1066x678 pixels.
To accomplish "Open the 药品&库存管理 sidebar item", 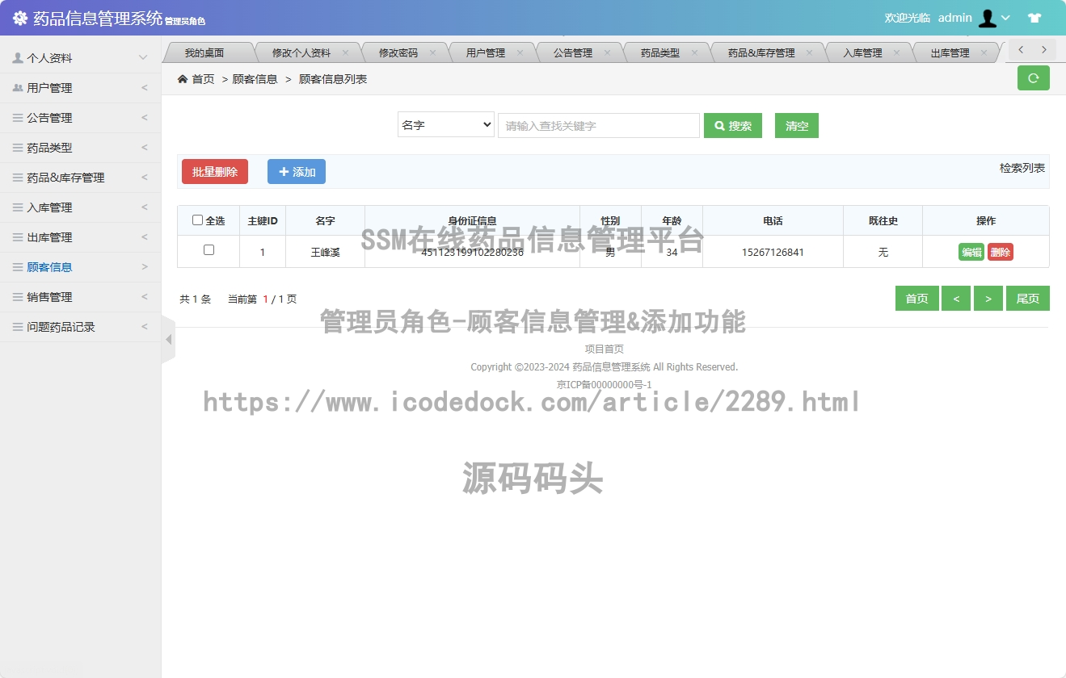I will coord(81,178).
